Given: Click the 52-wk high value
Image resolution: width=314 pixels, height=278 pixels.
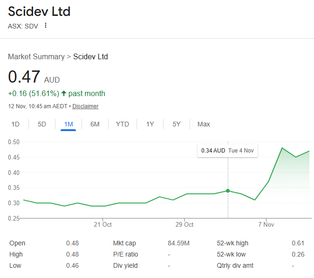Looking at the screenshot, I should (x=298, y=243).
